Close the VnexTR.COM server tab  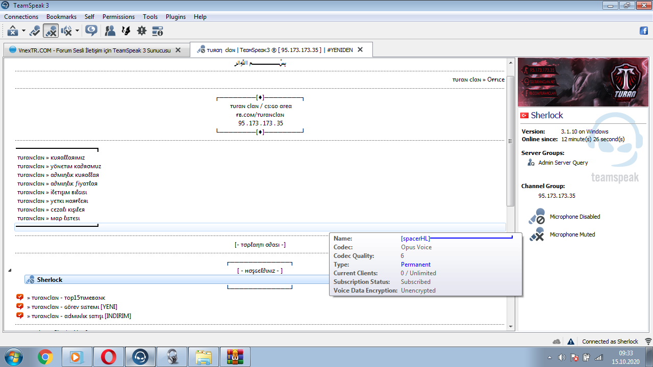[178, 50]
